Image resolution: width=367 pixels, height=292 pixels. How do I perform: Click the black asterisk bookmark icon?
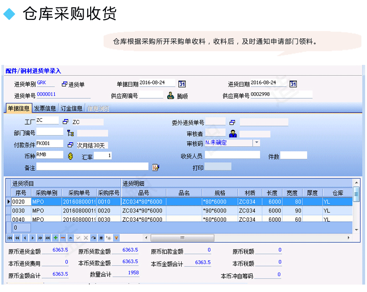[x=101, y=238]
